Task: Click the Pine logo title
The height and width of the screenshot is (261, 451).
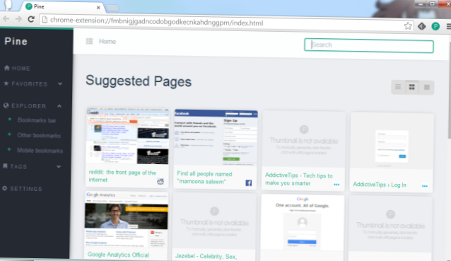Action: [16, 42]
